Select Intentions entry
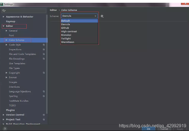This screenshot has width=189, height=131. pos(14,87)
